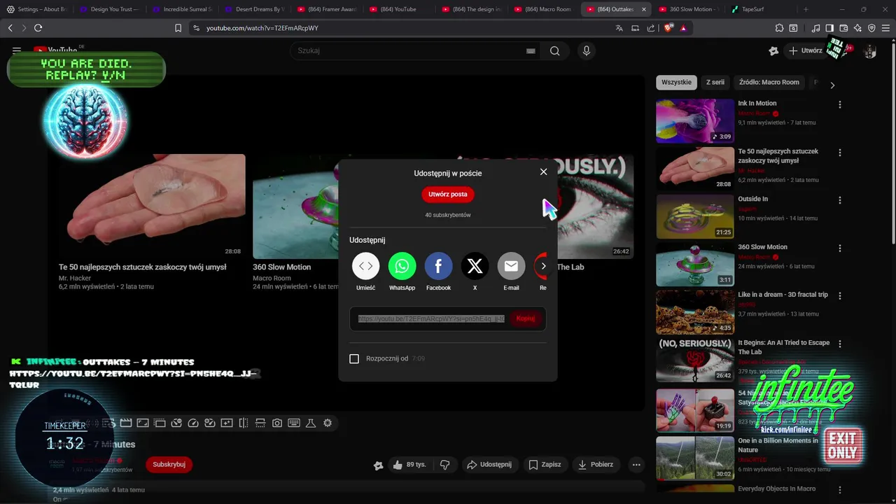Open options menu for Outside In
The height and width of the screenshot is (504, 896).
tap(839, 200)
